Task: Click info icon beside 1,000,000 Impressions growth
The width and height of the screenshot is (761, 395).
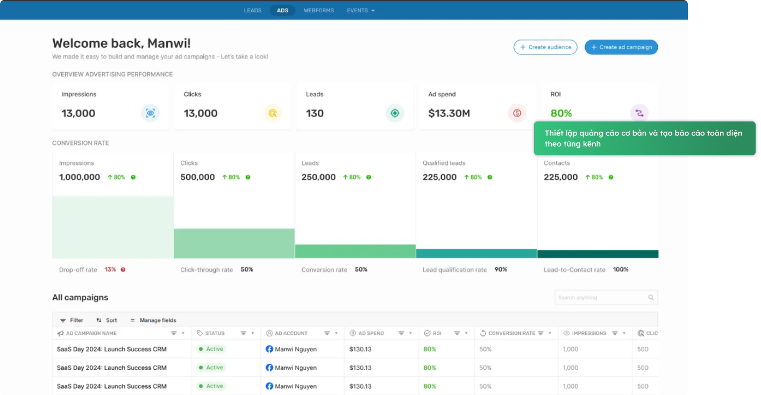Action: tap(133, 177)
